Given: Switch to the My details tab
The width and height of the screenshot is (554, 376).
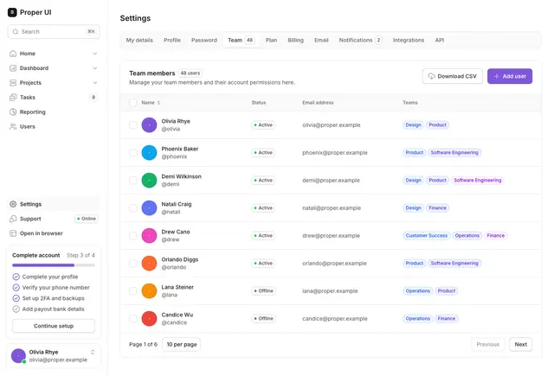Looking at the screenshot, I should point(139,41).
